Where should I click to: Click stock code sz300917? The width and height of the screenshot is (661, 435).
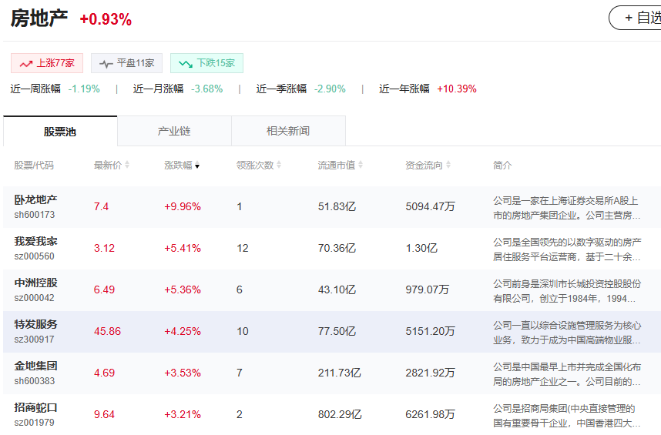(x=35, y=340)
